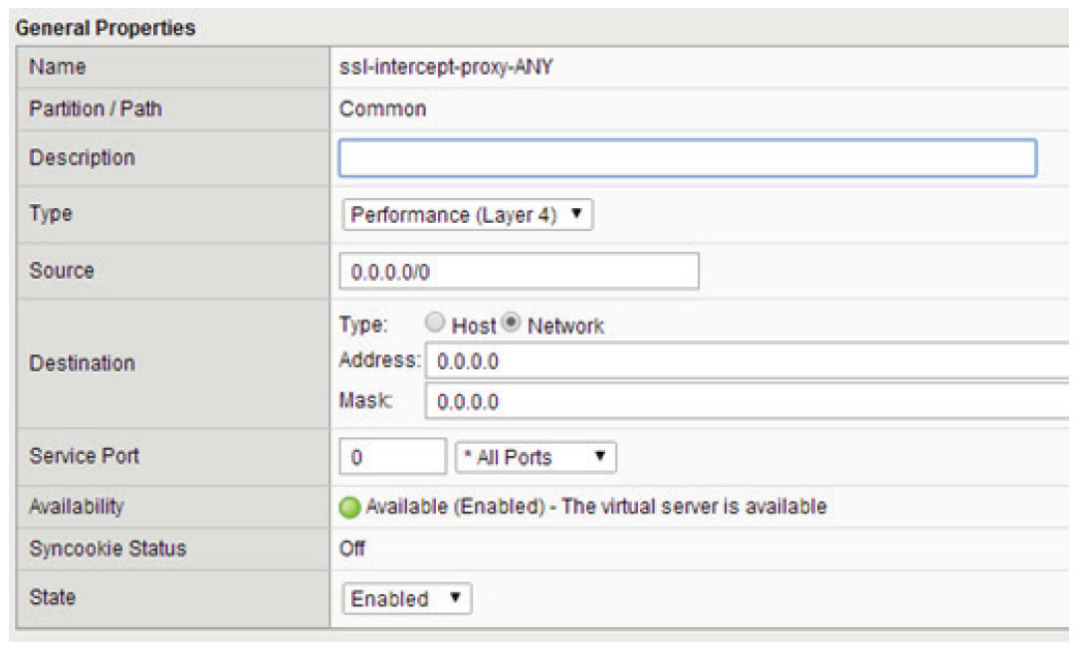Click the Destination Mask field
This screenshot has height=649, width=1078.
(748, 401)
